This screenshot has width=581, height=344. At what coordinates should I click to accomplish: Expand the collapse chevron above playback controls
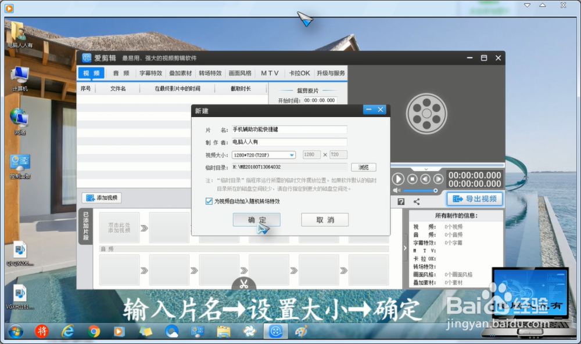pyautogui.click(x=426, y=169)
